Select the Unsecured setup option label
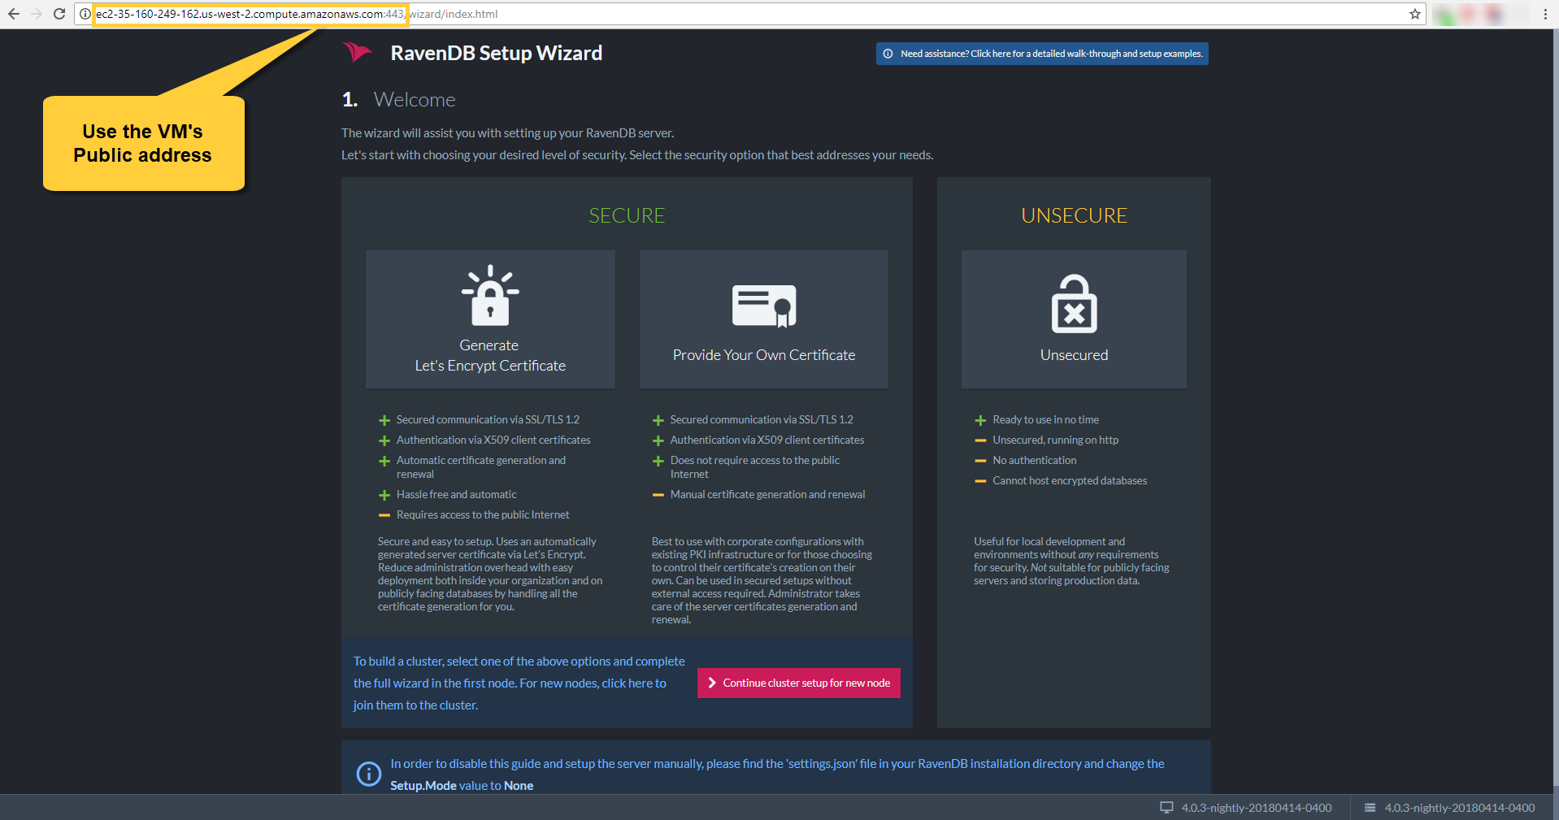Image resolution: width=1559 pixels, height=820 pixels. (1074, 355)
